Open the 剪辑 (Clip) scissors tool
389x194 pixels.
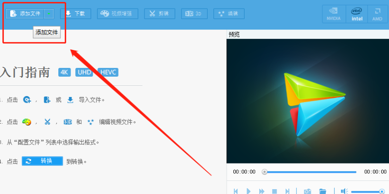point(159,14)
